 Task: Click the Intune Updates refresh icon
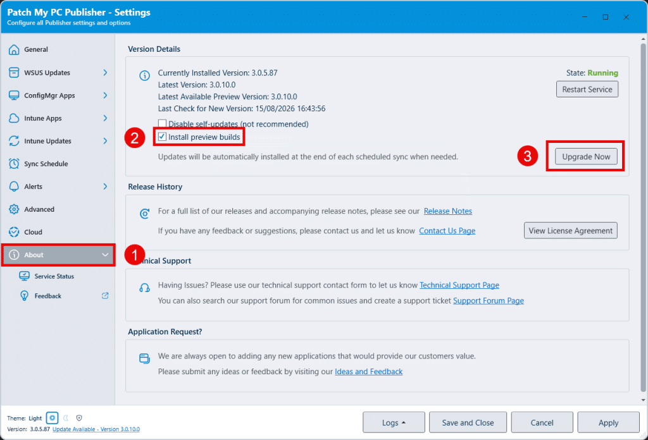coord(14,141)
